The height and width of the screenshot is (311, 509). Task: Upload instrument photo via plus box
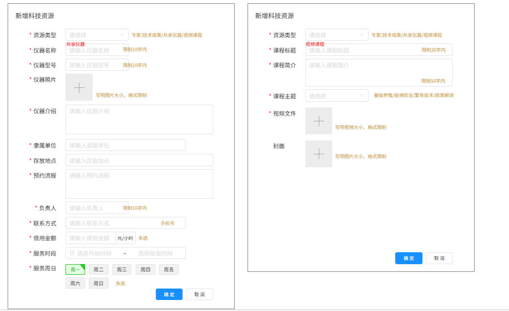click(x=79, y=87)
